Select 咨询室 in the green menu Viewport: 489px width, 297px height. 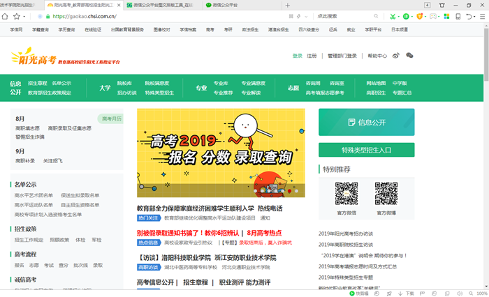pos(337,83)
